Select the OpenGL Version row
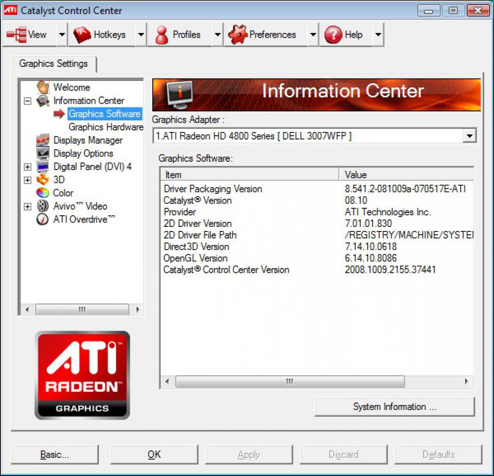This screenshot has width=494, height=476. pos(317,258)
